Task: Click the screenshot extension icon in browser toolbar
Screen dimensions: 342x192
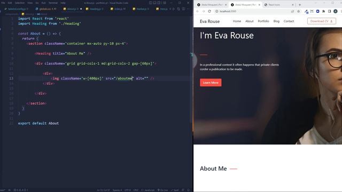Action: [312, 11]
